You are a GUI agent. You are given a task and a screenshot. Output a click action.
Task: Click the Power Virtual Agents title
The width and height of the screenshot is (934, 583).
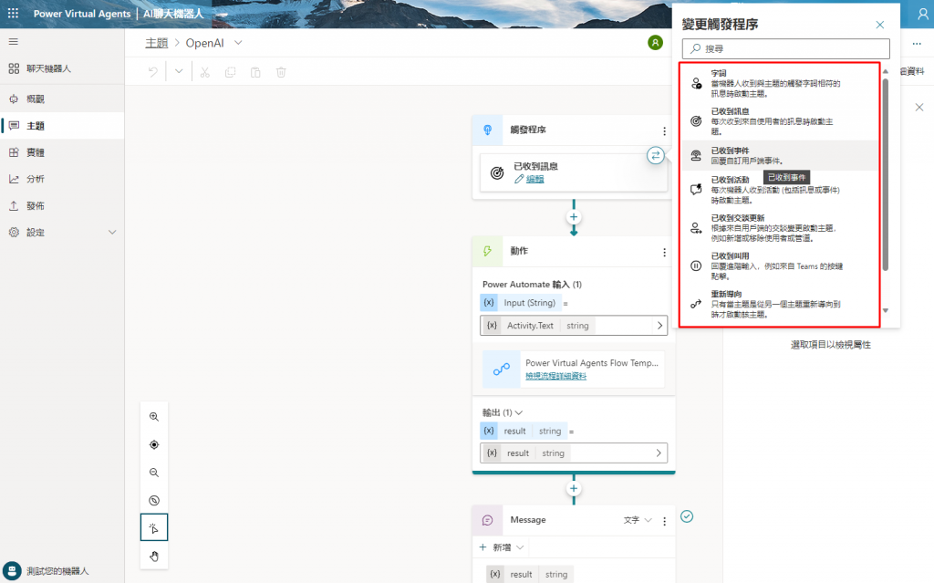tap(81, 14)
